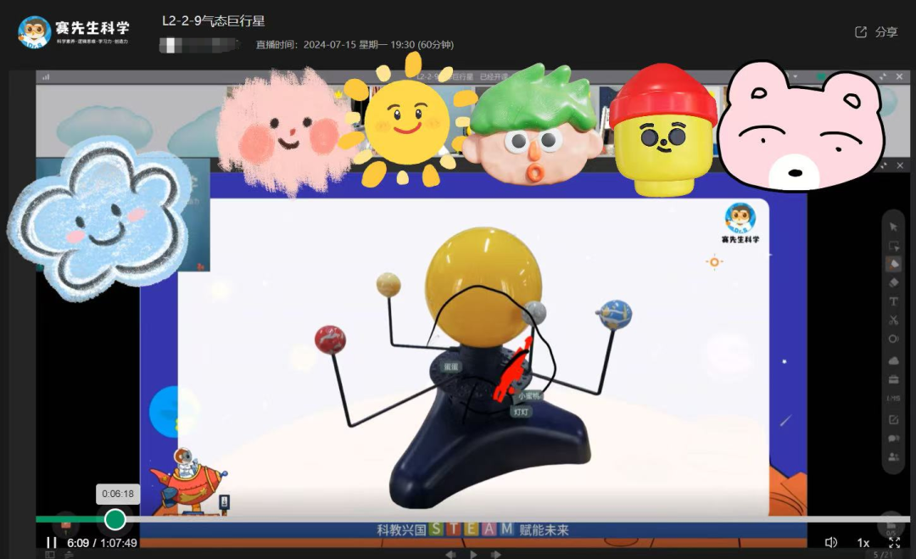Open the participants list icon
The width and height of the screenshot is (916, 559).
click(893, 456)
